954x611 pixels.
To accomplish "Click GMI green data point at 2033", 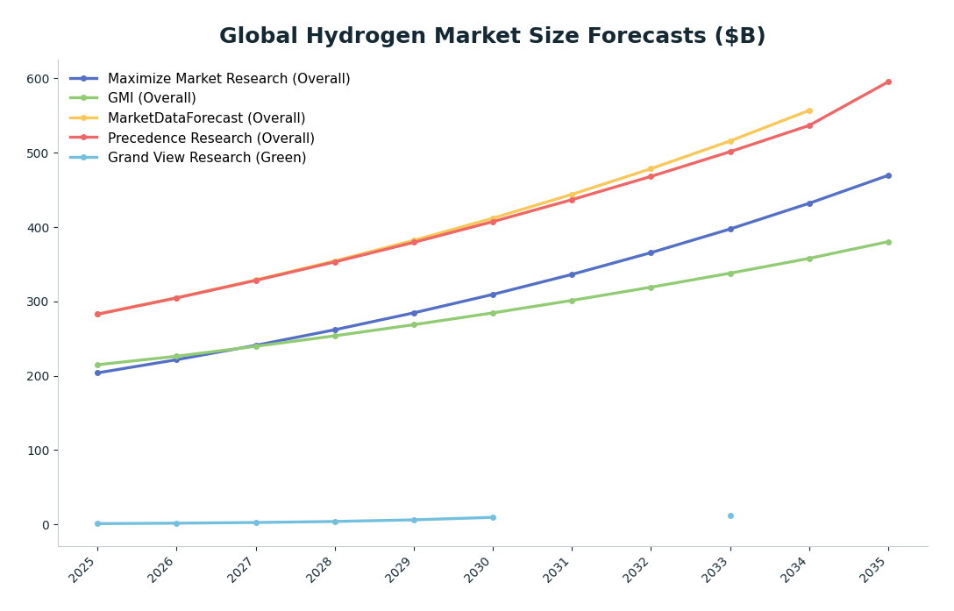I will 730,274.
